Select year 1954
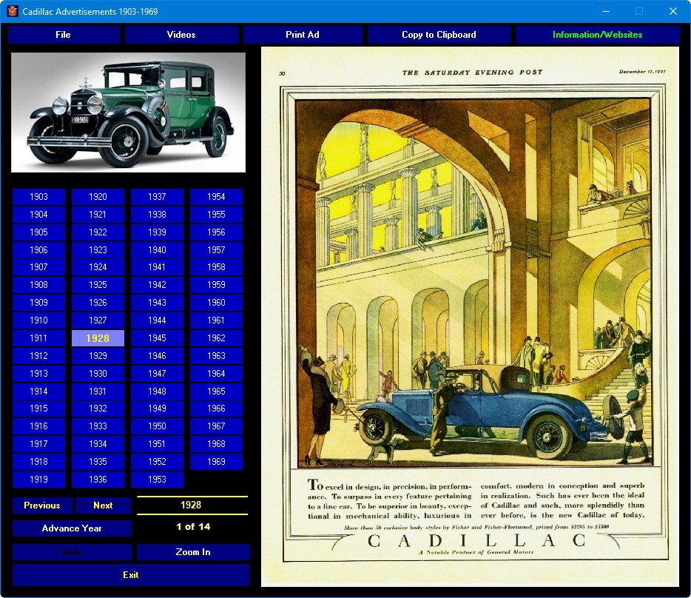The height and width of the screenshot is (598, 691). 216,197
